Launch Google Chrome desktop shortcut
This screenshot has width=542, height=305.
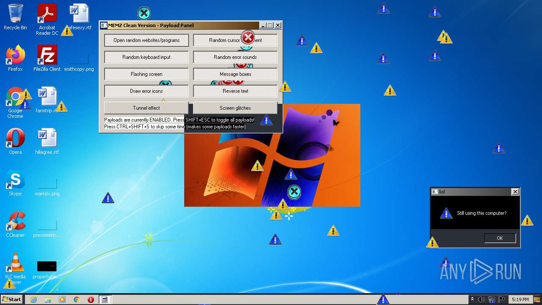(x=15, y=103)
